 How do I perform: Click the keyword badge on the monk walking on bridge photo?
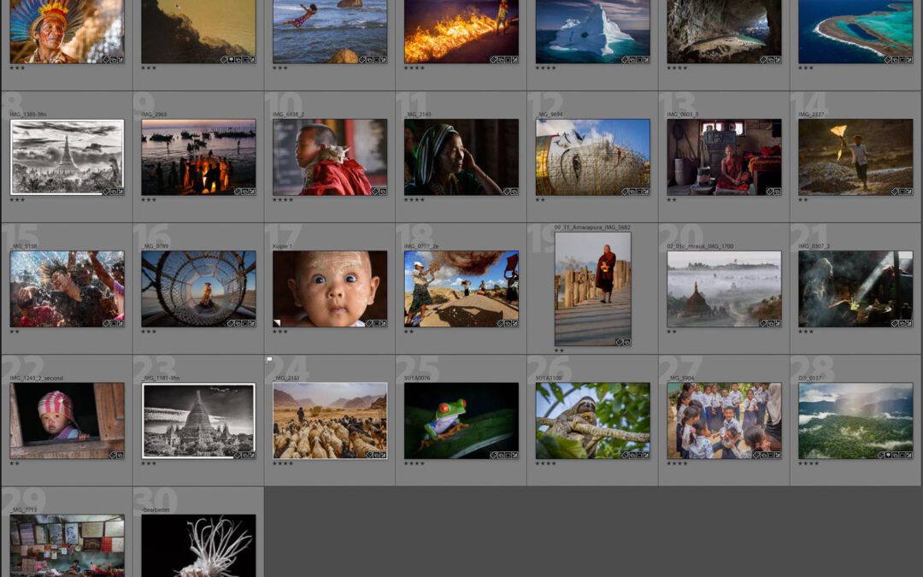[619, 342]
